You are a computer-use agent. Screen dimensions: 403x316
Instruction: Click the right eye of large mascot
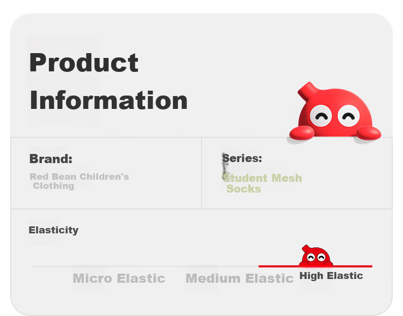349,116
